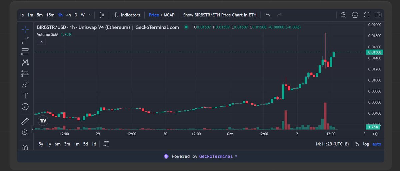Switch to D daily timeframe
Screen dimensions: 400x171
point(76,15)
